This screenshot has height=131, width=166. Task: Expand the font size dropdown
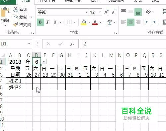(x=100, y=12)
